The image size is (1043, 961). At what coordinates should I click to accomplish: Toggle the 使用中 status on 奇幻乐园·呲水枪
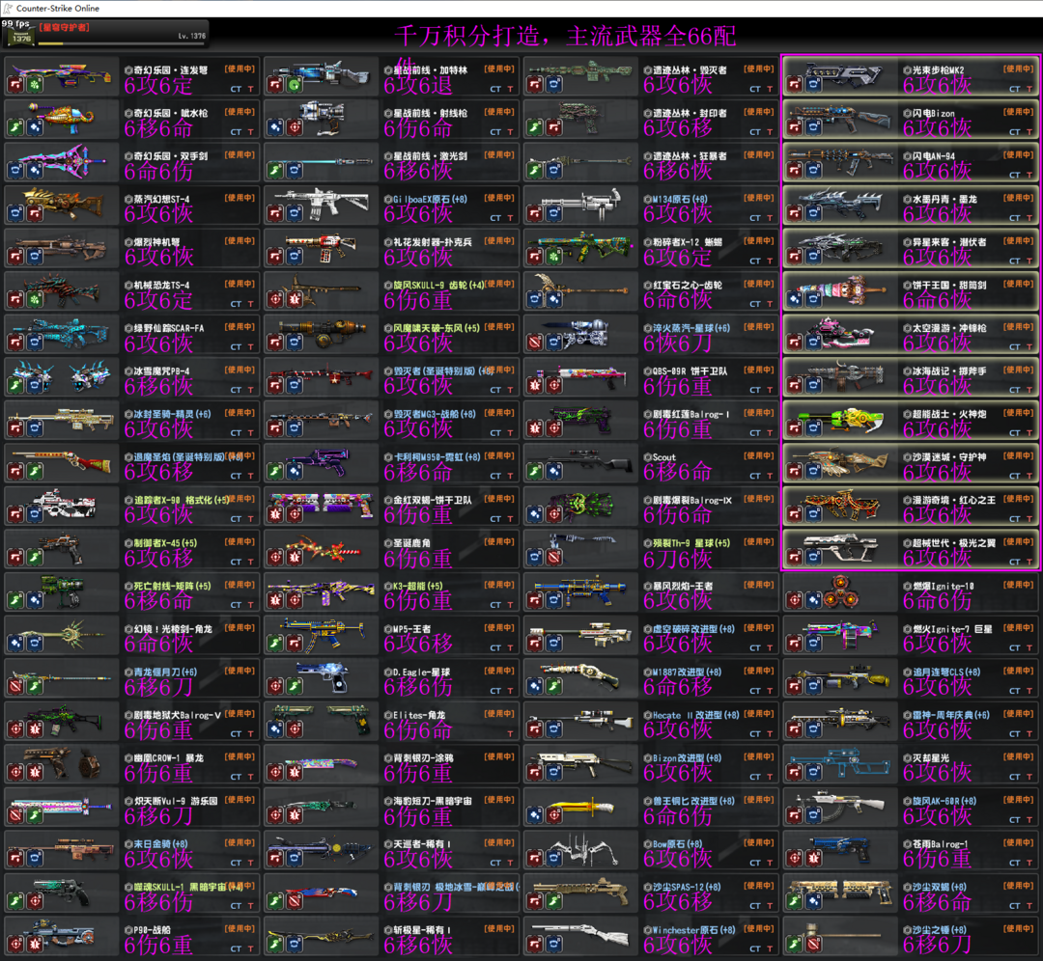240,112
